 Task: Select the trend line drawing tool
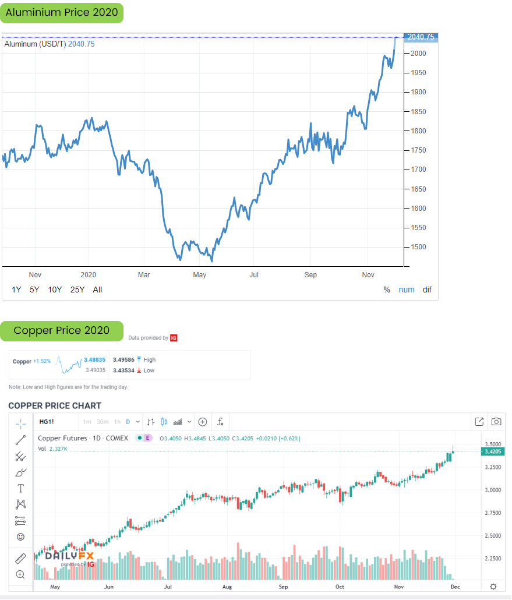click(x=20, y=440)
